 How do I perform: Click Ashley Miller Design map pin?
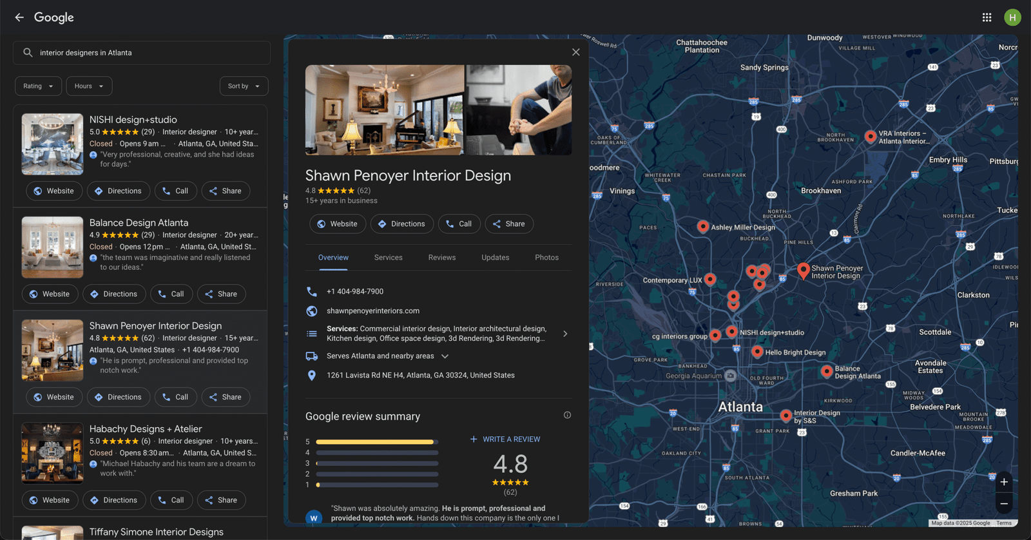pyautogui.click(x=703, y=226)
